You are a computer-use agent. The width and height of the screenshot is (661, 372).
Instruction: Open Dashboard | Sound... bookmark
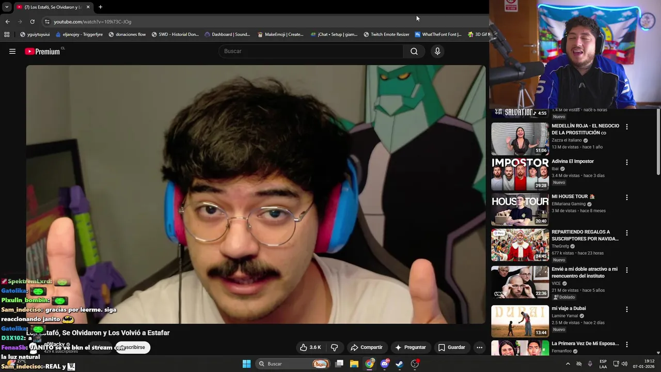click(227, 35)
